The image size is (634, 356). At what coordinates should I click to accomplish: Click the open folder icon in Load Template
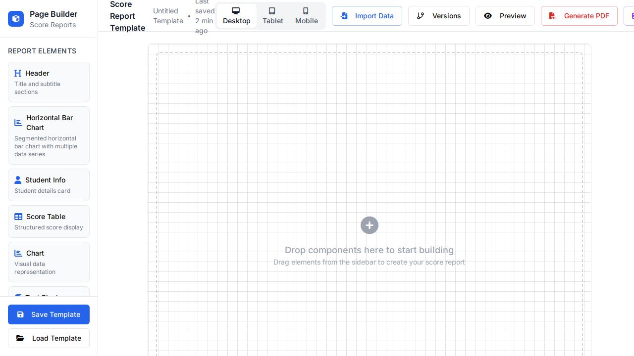coord(20,338)
